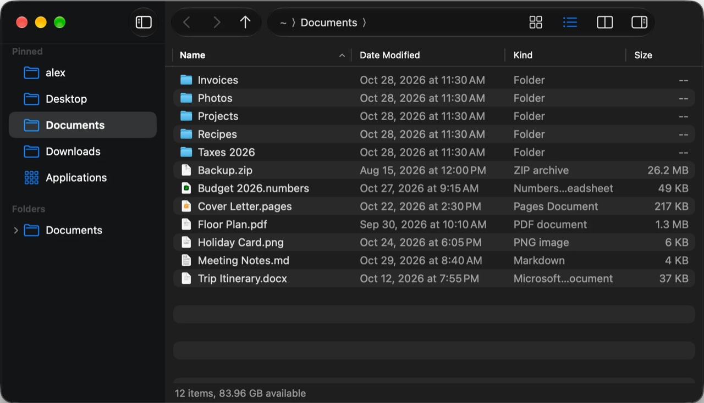Toggle the sidebar visibility button
Screen dimensions: 704x403
click(144, 22)
